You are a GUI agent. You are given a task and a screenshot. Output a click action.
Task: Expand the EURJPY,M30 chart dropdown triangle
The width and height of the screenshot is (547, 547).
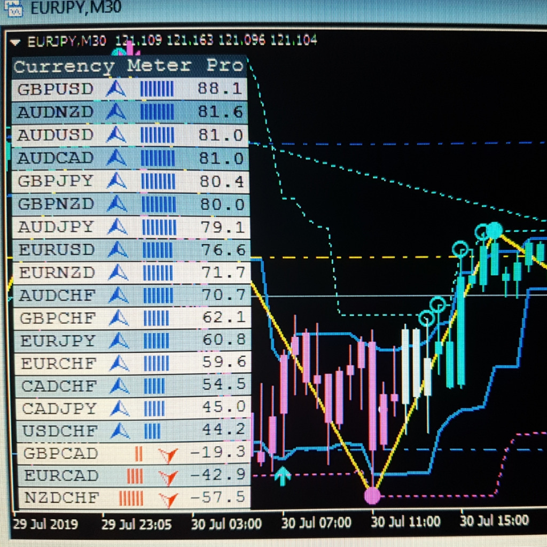click(15, 41)
